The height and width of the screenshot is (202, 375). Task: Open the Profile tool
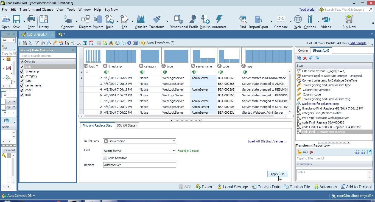194,22
